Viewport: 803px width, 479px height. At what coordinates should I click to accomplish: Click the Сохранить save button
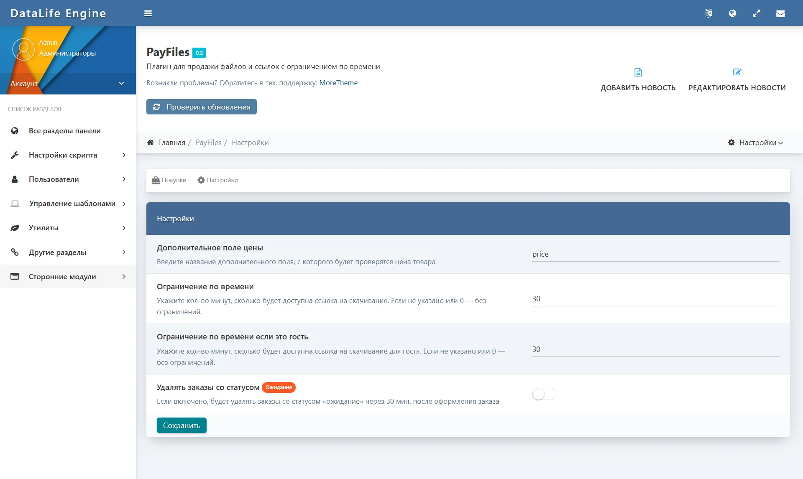[182, 425]
